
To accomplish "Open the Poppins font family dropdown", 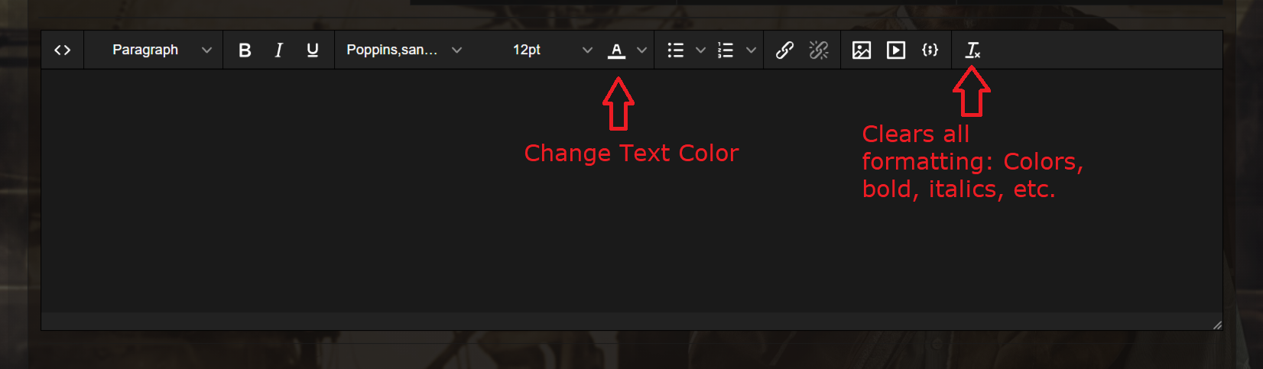I will [x=404, y=50].
